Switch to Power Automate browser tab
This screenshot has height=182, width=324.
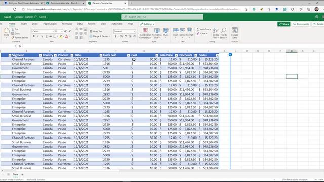[24, 3]
